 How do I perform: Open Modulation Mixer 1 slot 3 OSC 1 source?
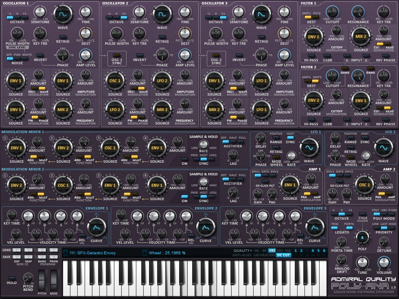(110, 148)
